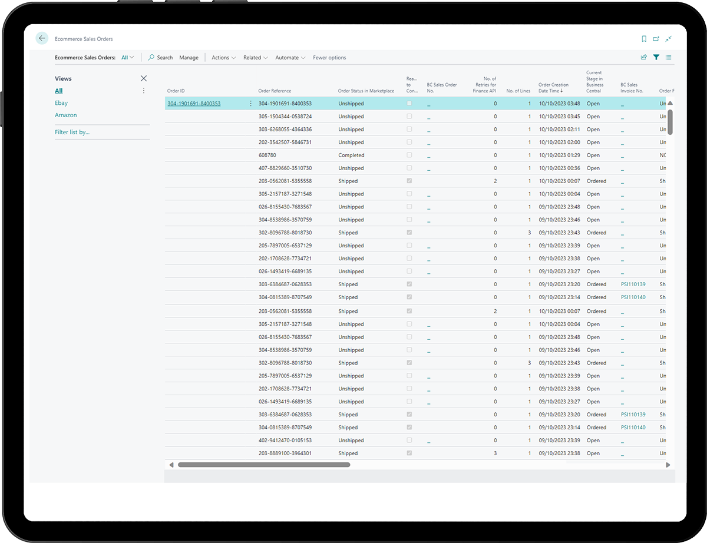Screen dimensions: 707x543
Task: Switch layout using the list view icon
Action: (x=669, y=58)
